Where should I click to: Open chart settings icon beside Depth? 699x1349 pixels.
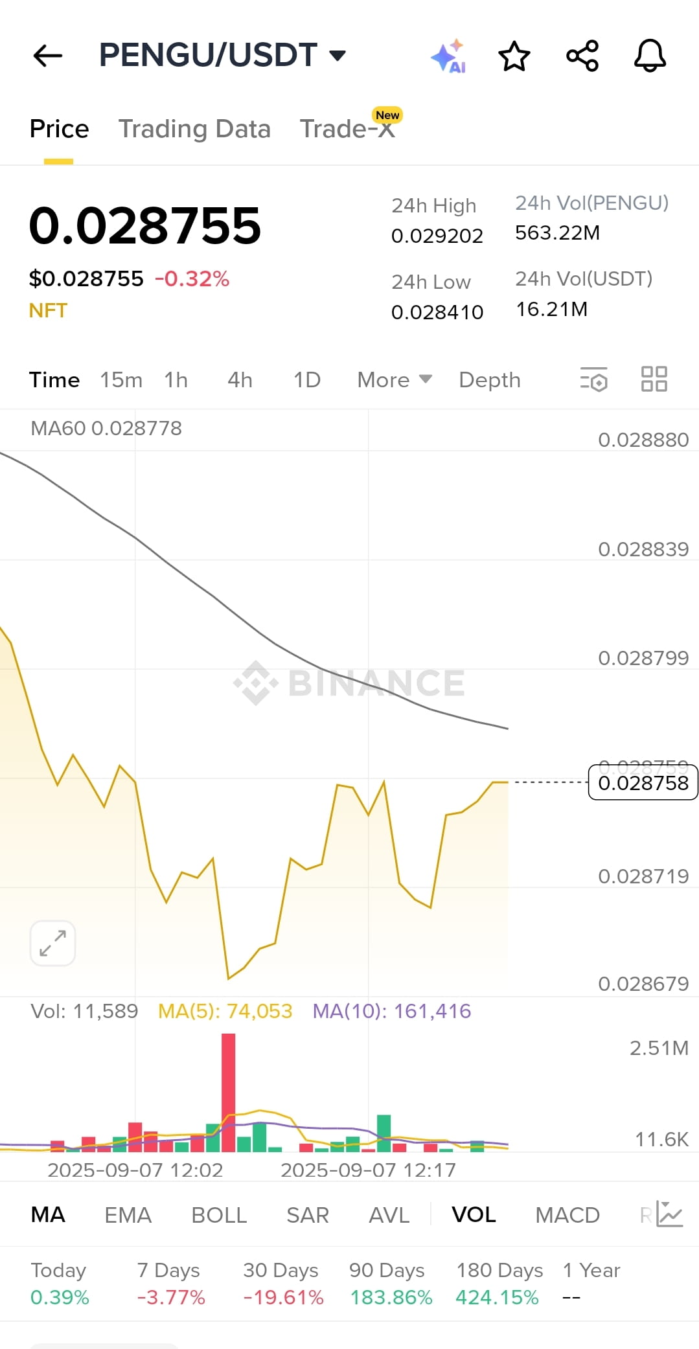click(594, 380)
